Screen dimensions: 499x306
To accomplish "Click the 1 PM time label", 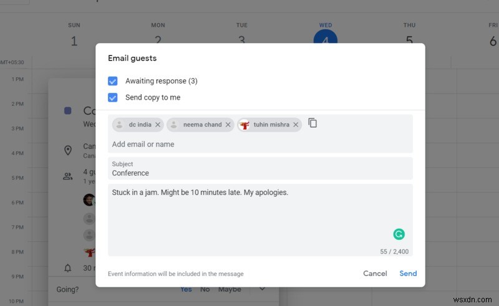I will pos(17,79).
